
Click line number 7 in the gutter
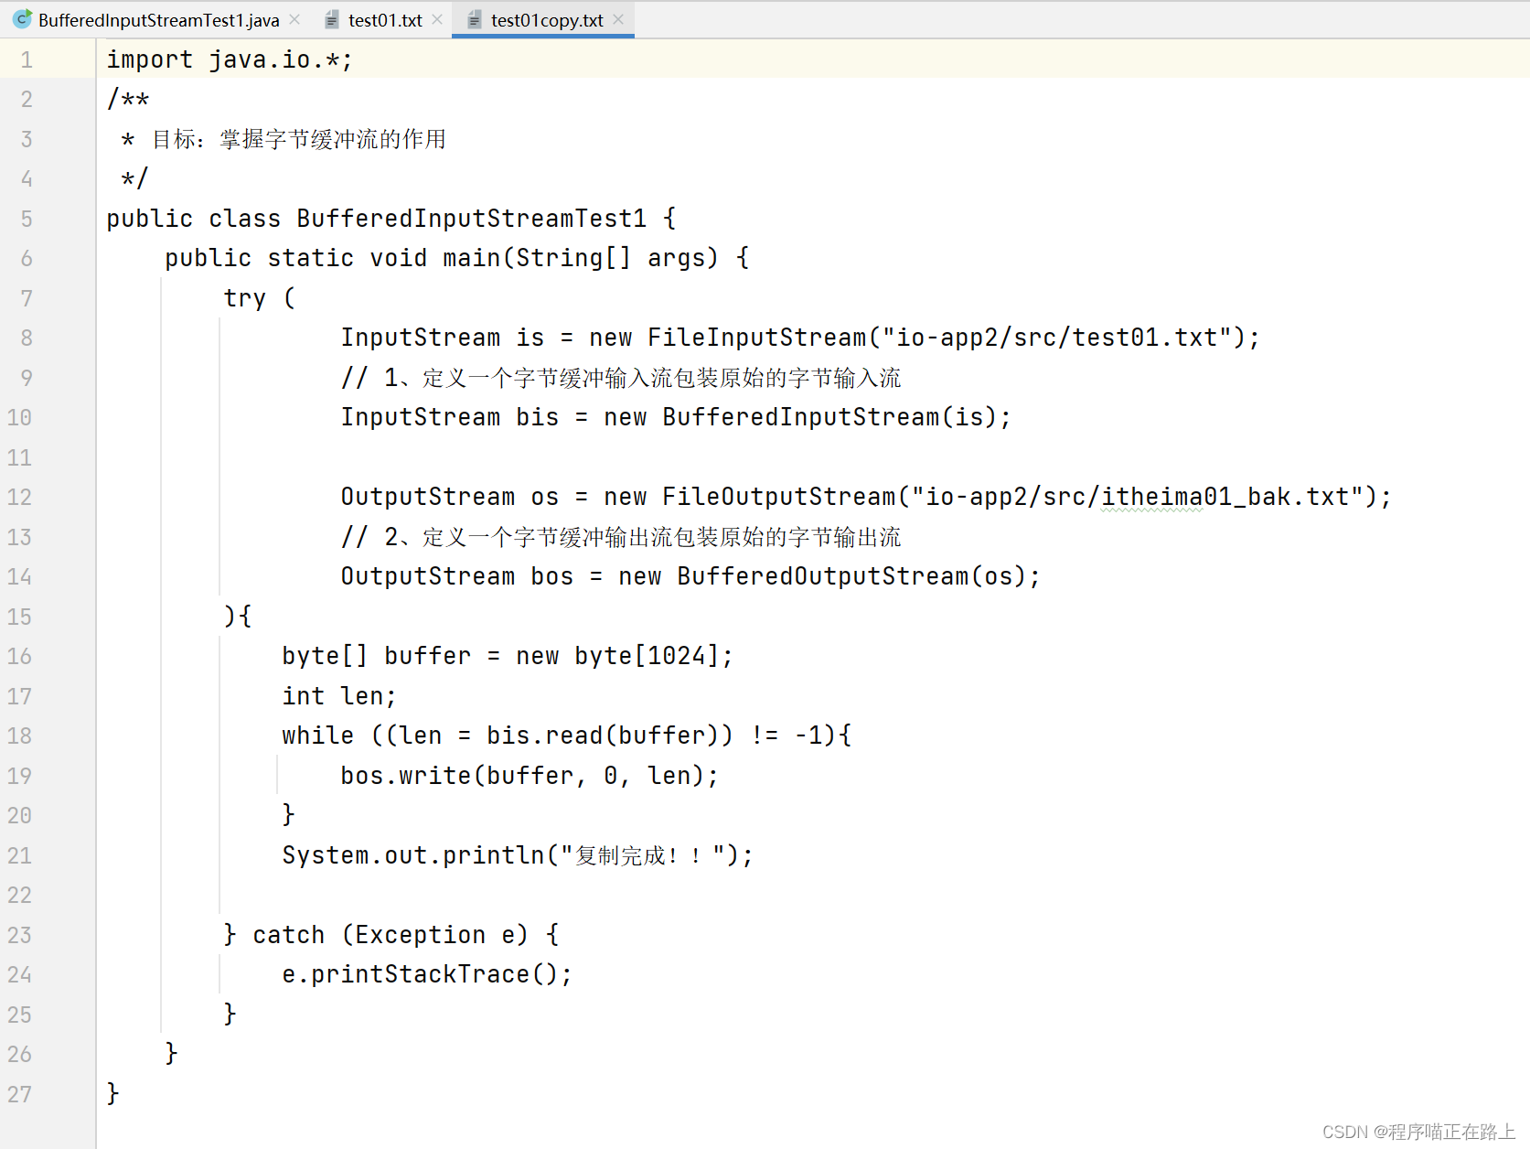27,299
